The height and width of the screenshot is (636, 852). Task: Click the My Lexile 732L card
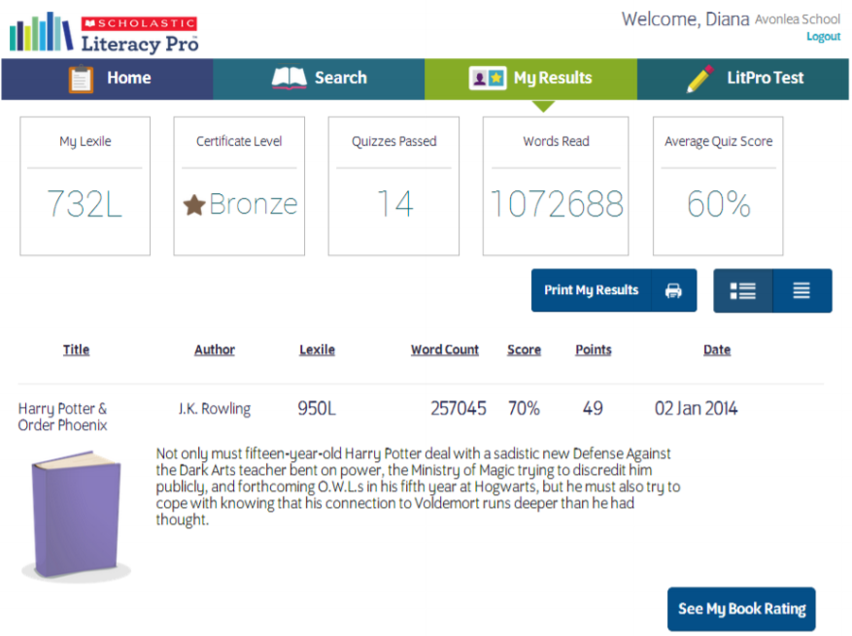coord(85,185)
